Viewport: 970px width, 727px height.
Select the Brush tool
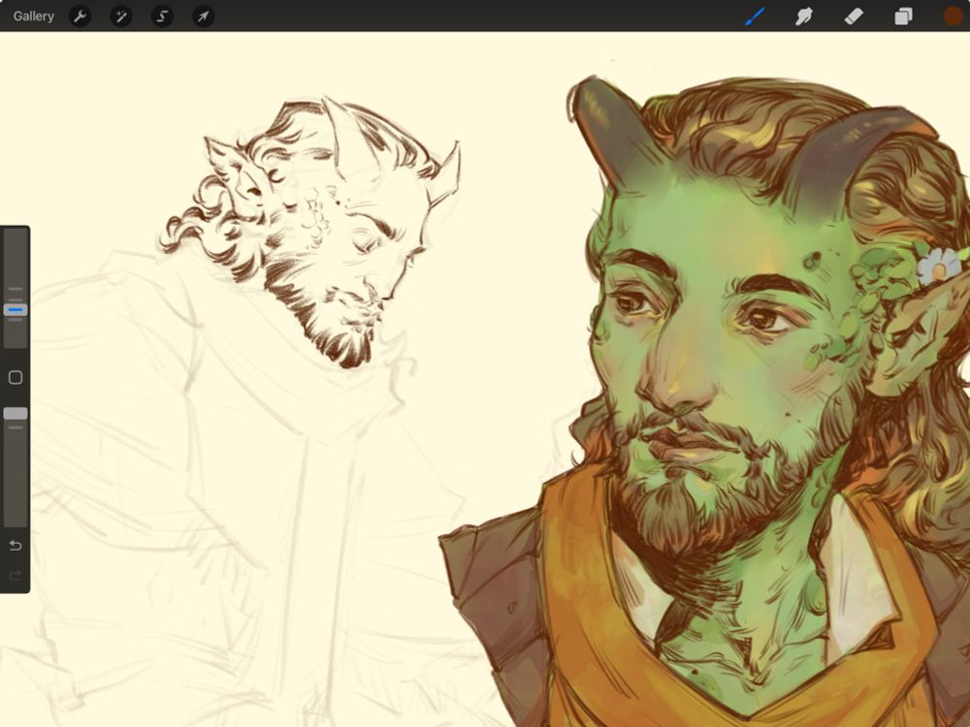click(x=755, y=16)
